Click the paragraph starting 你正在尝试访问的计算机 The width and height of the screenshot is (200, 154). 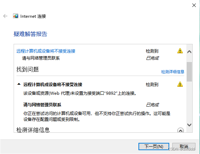click(x=97, y=116)
